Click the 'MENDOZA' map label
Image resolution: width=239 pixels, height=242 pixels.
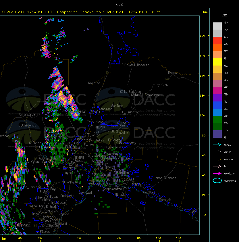click(70, 147)
